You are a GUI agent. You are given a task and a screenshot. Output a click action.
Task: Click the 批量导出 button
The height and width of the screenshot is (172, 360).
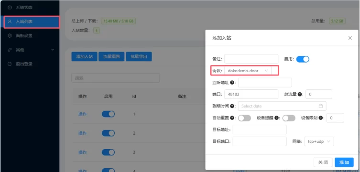[x=139, y=57]
